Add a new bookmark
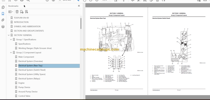210x100 pixels. 22,12
